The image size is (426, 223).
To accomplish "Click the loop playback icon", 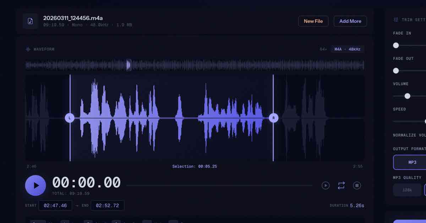I will tap(341, 185).
